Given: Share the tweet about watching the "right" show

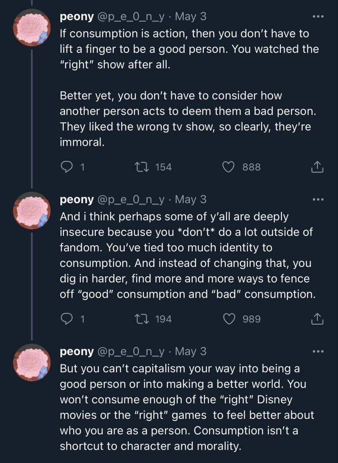Looking at the screenshot, I should 316,167.
